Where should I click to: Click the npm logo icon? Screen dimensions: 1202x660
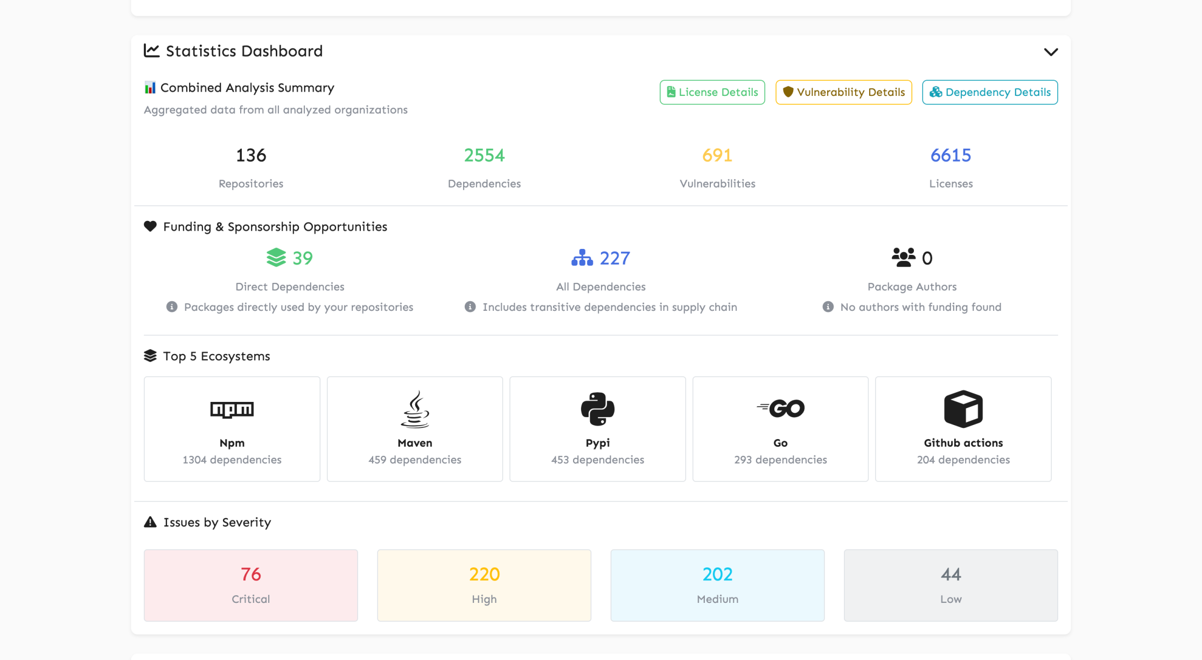232,409
